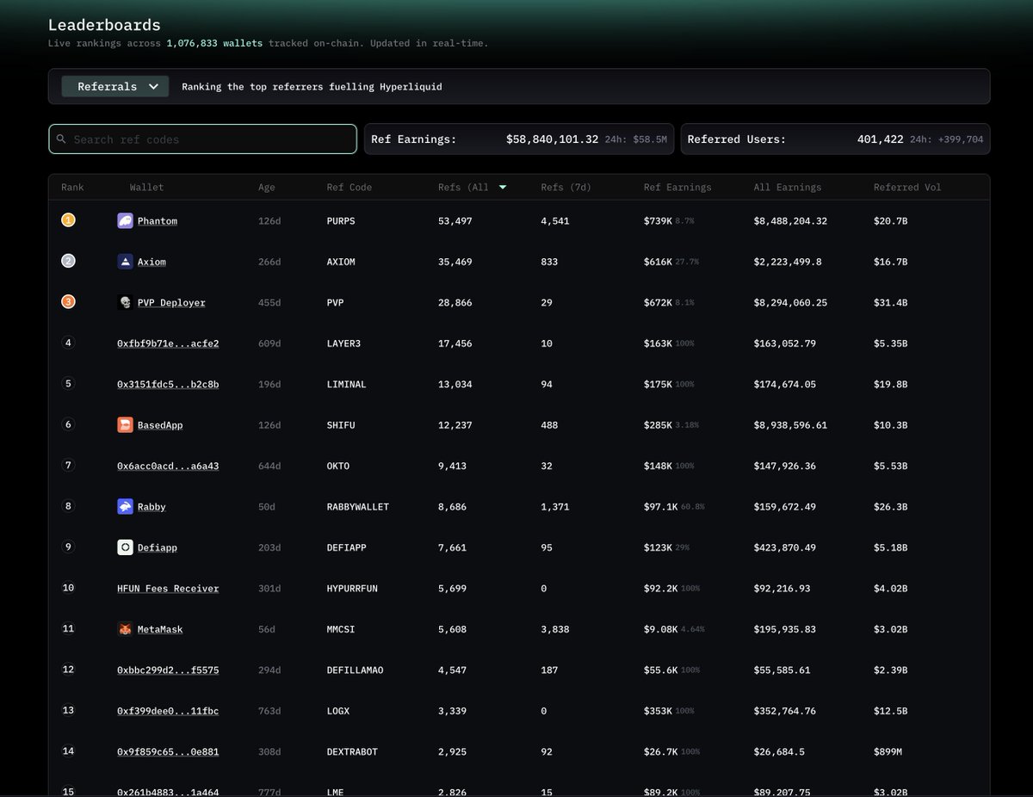The height and width of the screenshot is (797, 1033).
Task: Click the $31.4B referred volume
Action: (x=890, y=303)
